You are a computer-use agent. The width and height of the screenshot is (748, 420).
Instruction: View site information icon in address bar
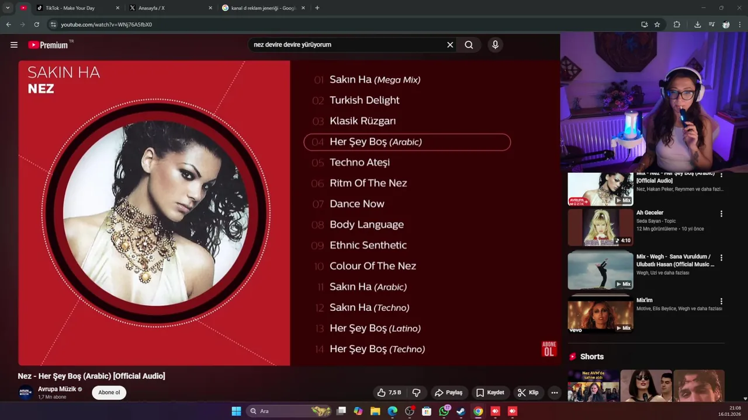point(53,24)
